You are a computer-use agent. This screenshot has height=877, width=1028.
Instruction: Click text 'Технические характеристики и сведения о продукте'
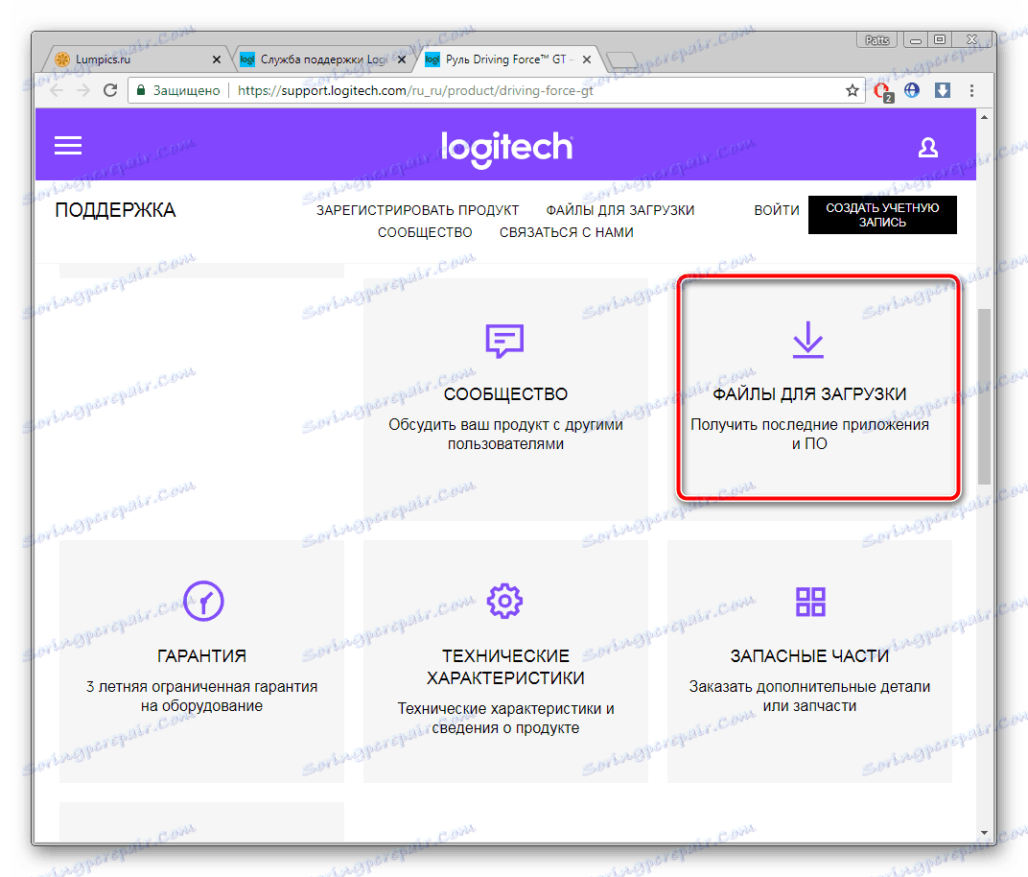[x=505, y=719]
